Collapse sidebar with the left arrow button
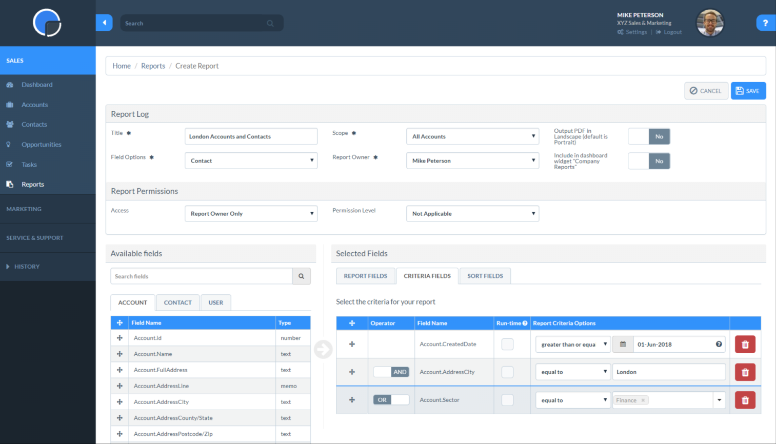776x444 pixels. [x=104, y=23]
